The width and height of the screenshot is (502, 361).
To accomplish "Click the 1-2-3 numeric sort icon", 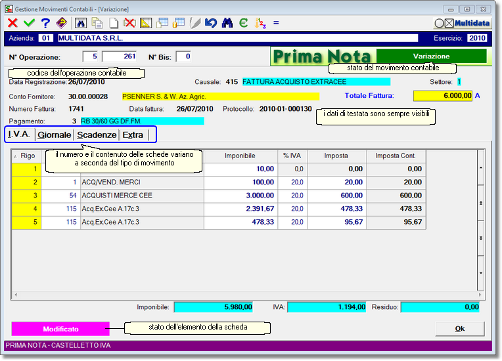I will click(x=260, y=23).
